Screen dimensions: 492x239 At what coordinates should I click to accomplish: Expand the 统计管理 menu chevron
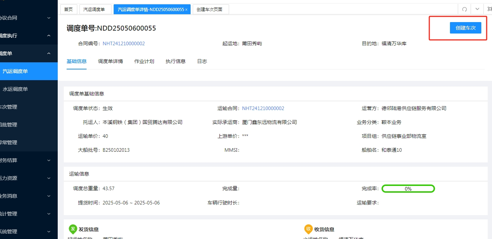[49, 214]
